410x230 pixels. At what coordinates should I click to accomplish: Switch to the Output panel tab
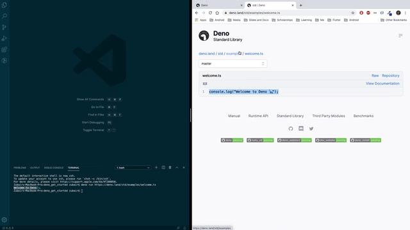pyautogui.click(x=35, y=167)
